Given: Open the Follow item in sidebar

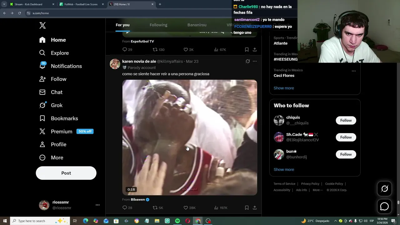Looking at the screenshot, I should pyautogui.click(x=52, y=79).
